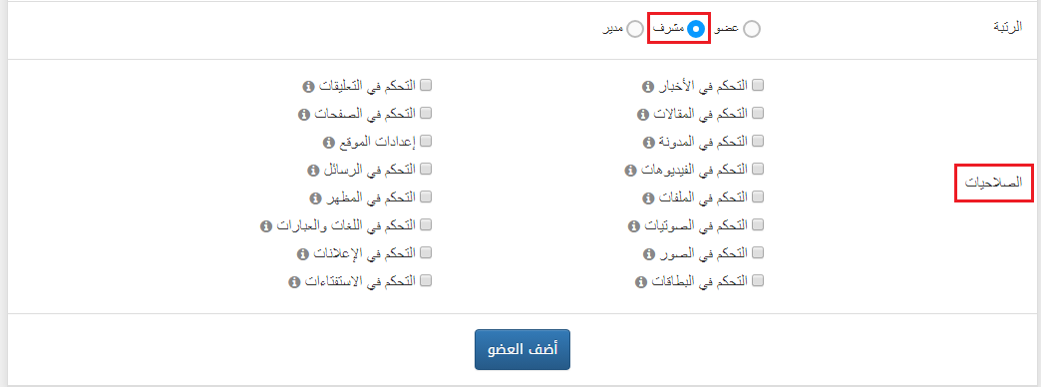Screen dimensions: 1041x392
Task: Click info icon beside التحكم في البطاقات
Action: pos(641,281)
